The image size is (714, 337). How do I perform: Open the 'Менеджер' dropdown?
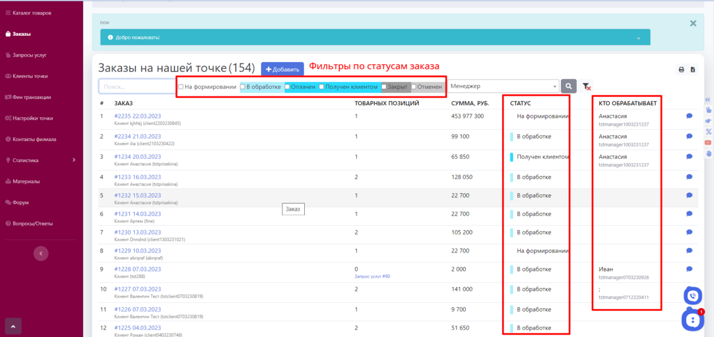pos(503,87)
